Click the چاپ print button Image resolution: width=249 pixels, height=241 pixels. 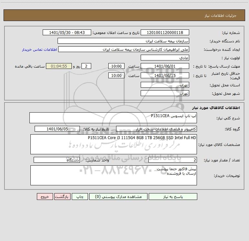[x=80, y=196]
